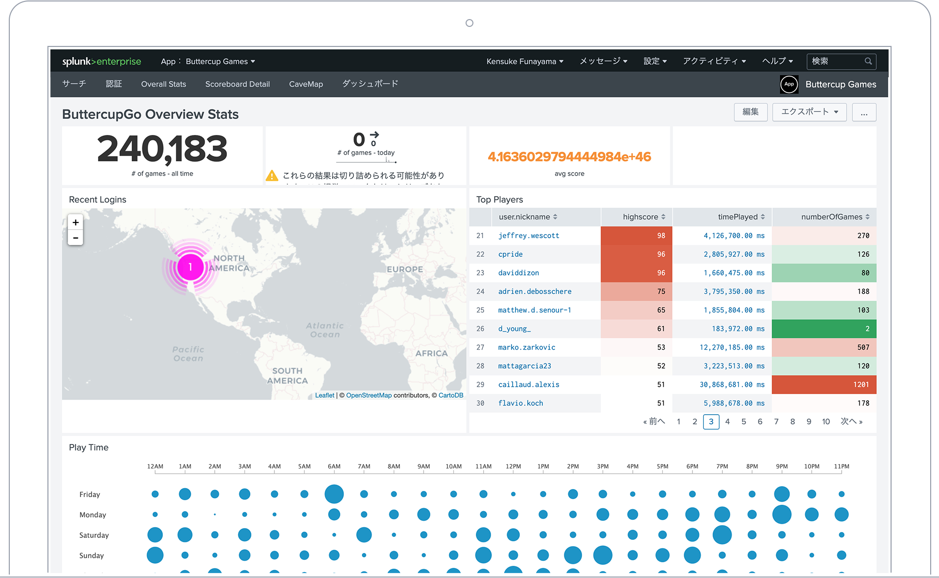
Task: Expand the エクスポート dropdown
Action: (x=809, y=112)
